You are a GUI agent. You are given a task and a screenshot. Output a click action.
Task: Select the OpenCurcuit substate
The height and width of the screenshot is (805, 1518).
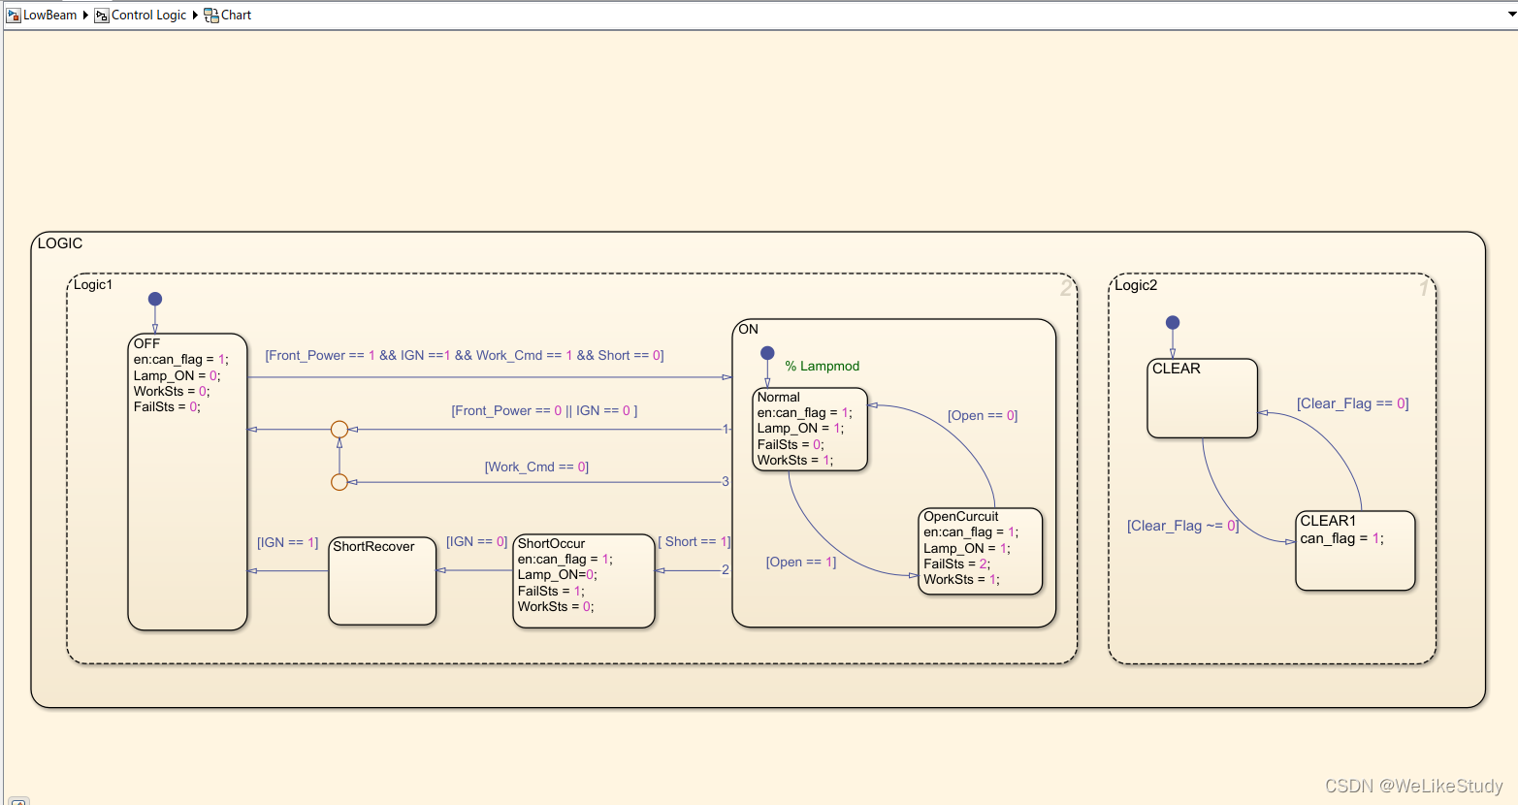tap(981, 551)
